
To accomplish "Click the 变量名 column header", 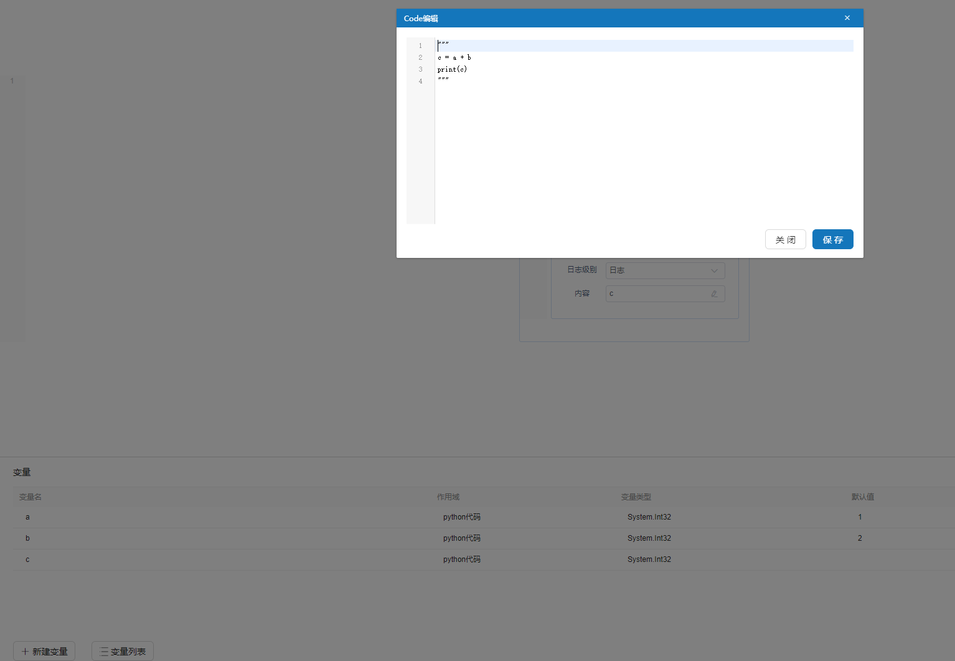I will [x=31, y=497].
